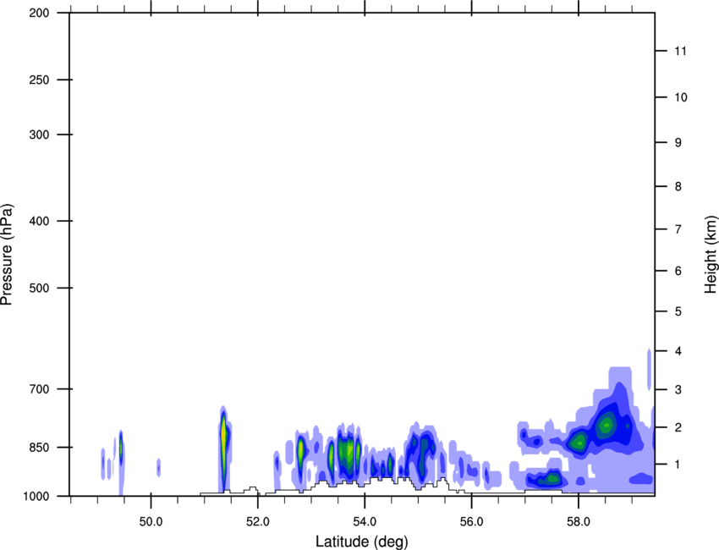Click the 1 km height label
This screenshot has width=719, height=550.
pos(678,465)
